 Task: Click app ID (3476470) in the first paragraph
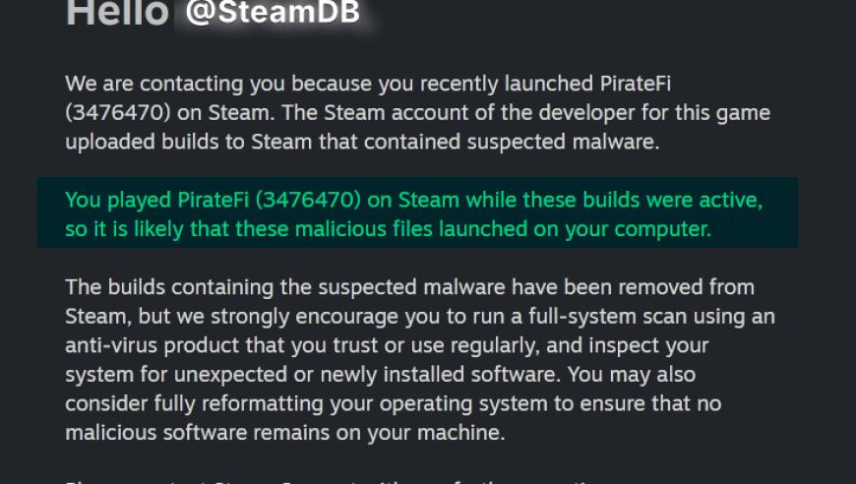118,113
